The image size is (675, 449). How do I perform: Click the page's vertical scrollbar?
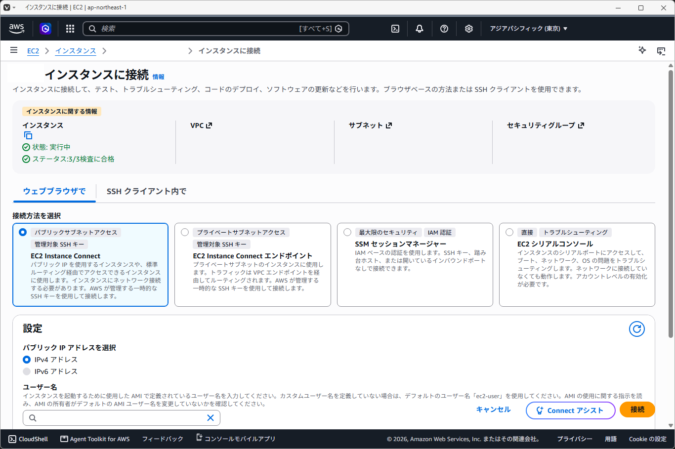(671, 204)
